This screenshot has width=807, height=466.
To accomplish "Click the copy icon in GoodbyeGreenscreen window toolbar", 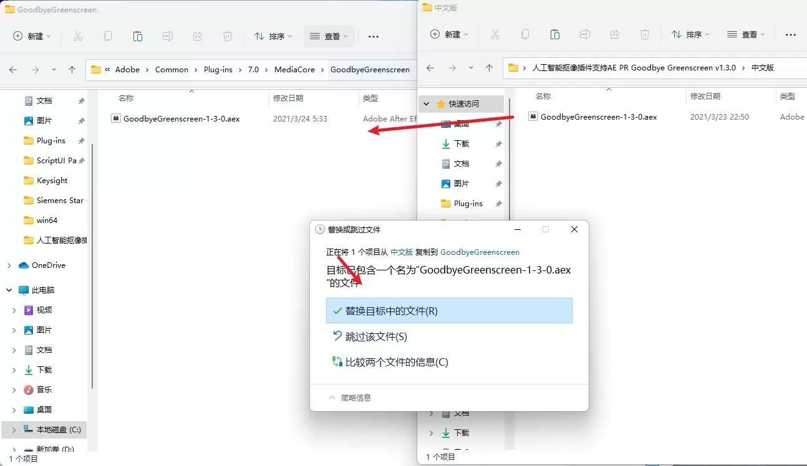I will (108, 37).
